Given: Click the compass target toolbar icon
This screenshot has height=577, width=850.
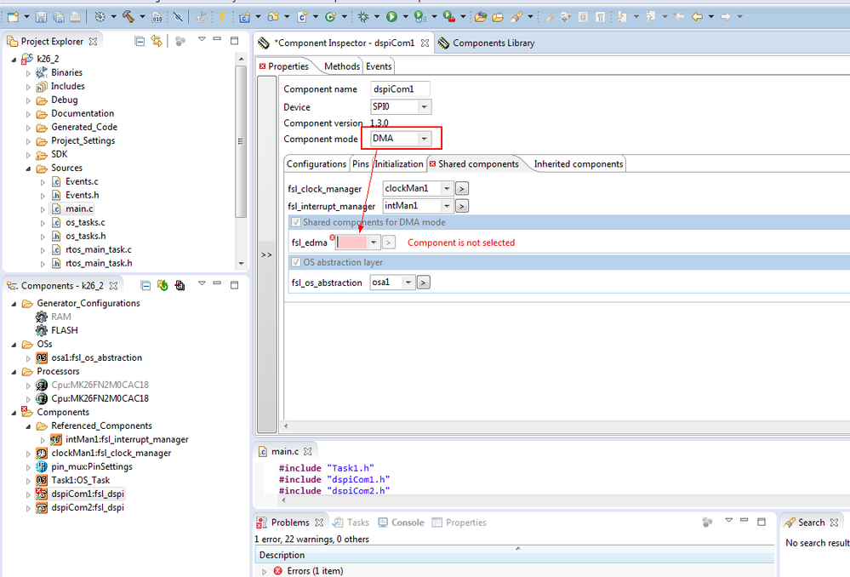Looking at the screenshot, I should pyautogui.click(x=100, y=17).
